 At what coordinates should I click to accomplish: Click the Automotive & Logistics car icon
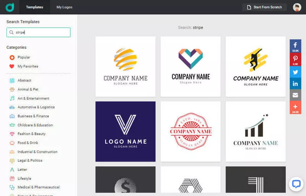coord(12,107)
